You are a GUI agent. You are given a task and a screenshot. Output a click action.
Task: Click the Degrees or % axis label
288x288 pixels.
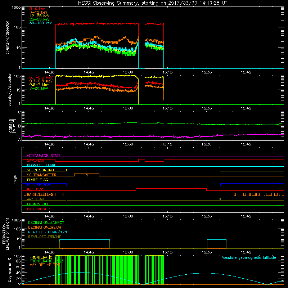10,270
